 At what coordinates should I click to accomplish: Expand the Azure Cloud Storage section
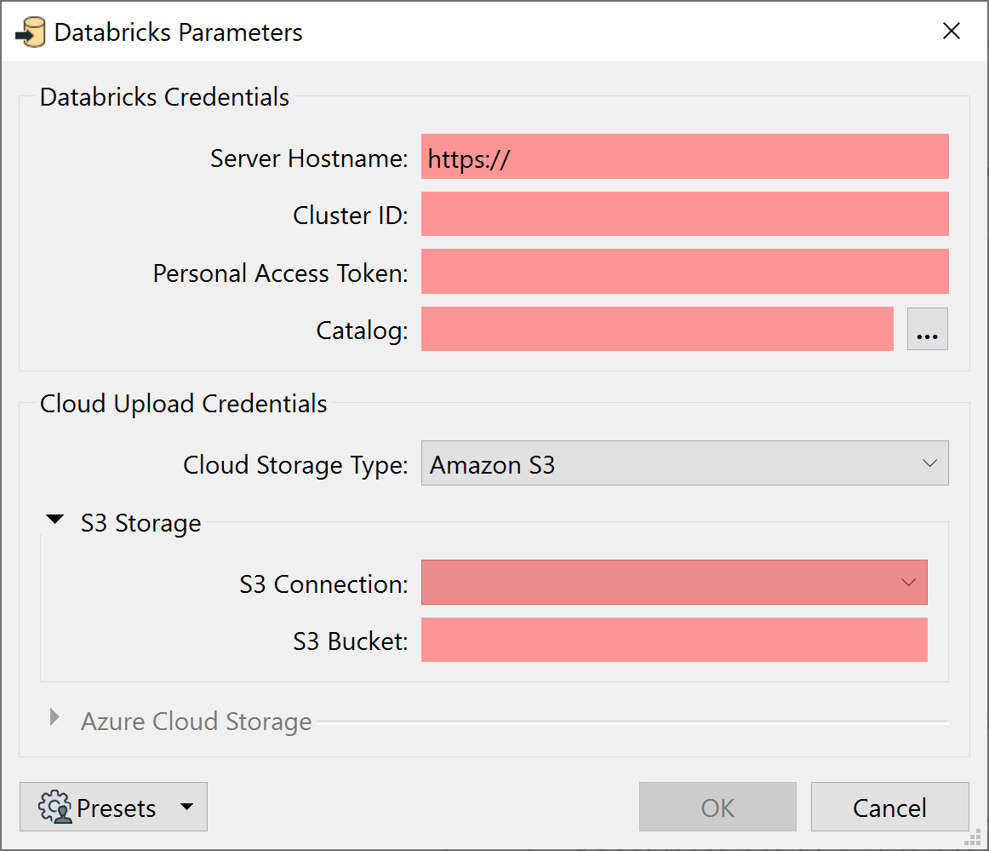pos(54,718)
